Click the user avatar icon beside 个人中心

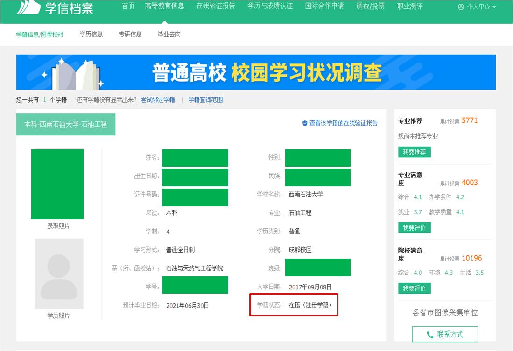[461, 7]
